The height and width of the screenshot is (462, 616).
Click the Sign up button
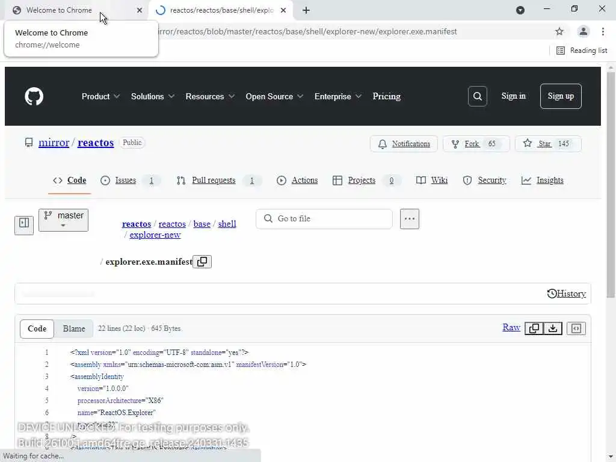click(561, 96)
